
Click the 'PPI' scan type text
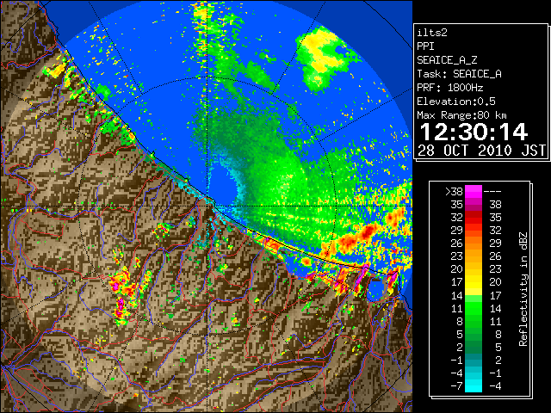coord(425,46)
